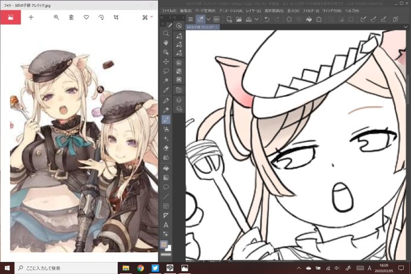The image size is (411, 274).
Task: Select the Balloon speech bubble tool
Action: tap(166, 187)
